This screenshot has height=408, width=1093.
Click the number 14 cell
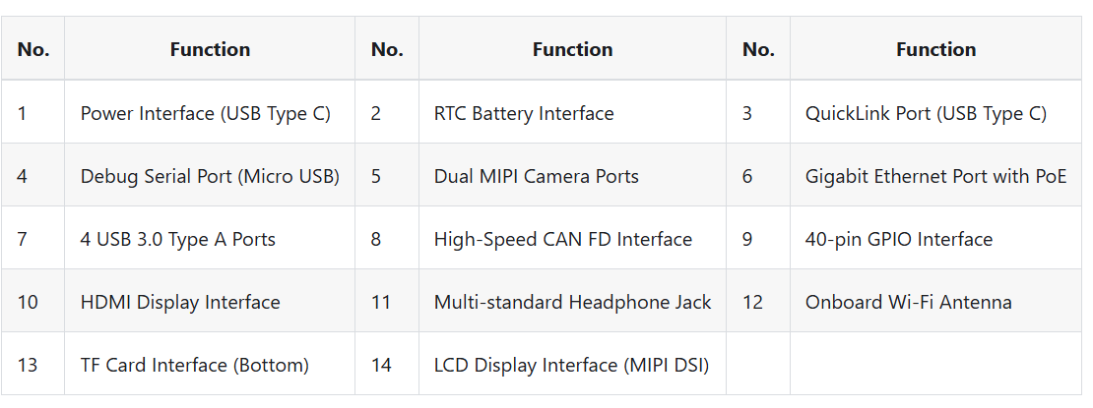coord(381,365)
